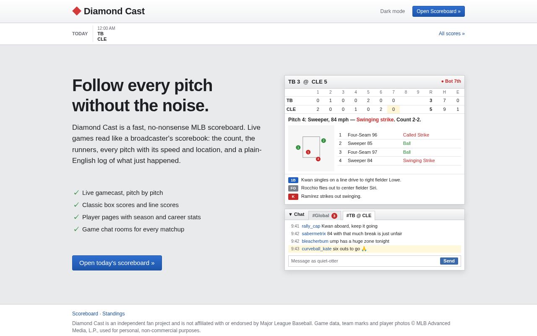Click pitch marker 3 in the strike zone
The height and width of the screenshot is (336, 537).
[298, 147]
